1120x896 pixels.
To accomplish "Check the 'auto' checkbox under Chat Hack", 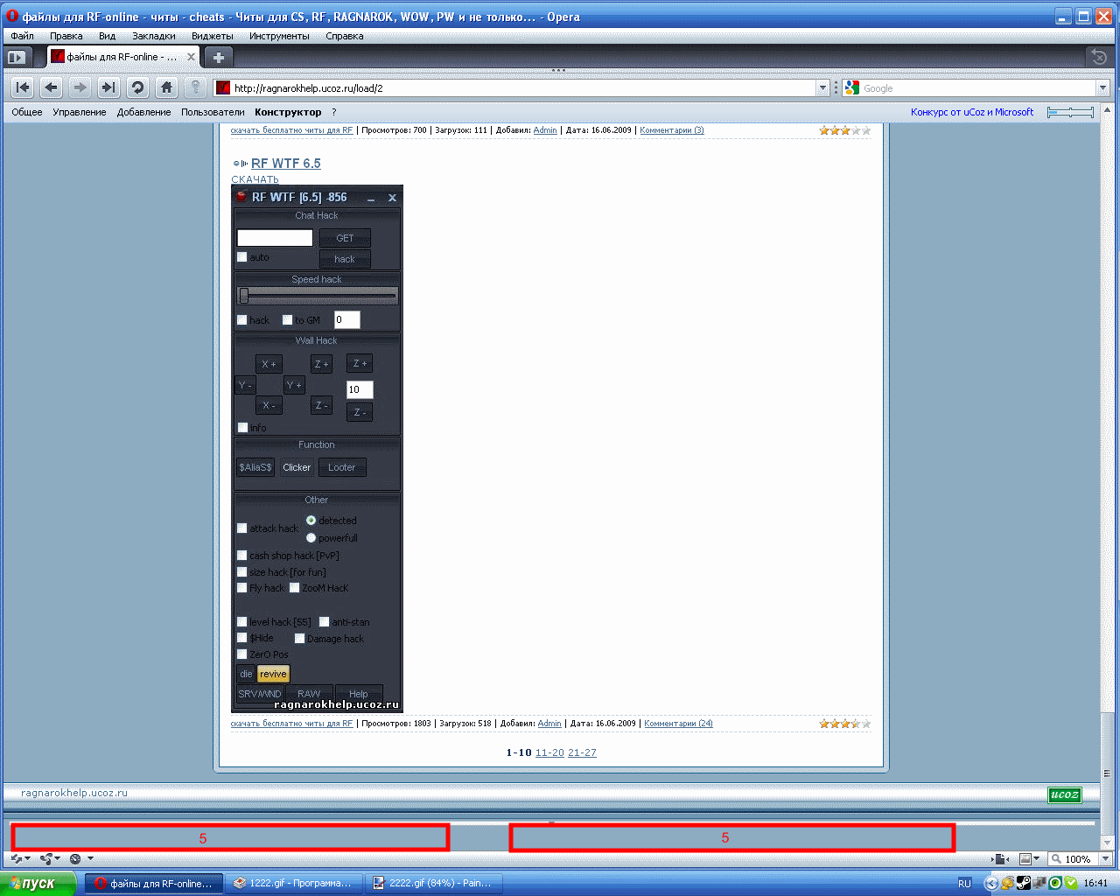I will (242, 257).
